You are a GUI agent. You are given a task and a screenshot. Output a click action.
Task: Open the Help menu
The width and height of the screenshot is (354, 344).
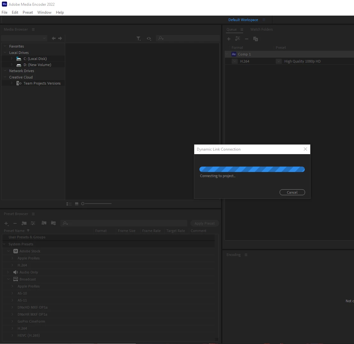coord(60,12)
